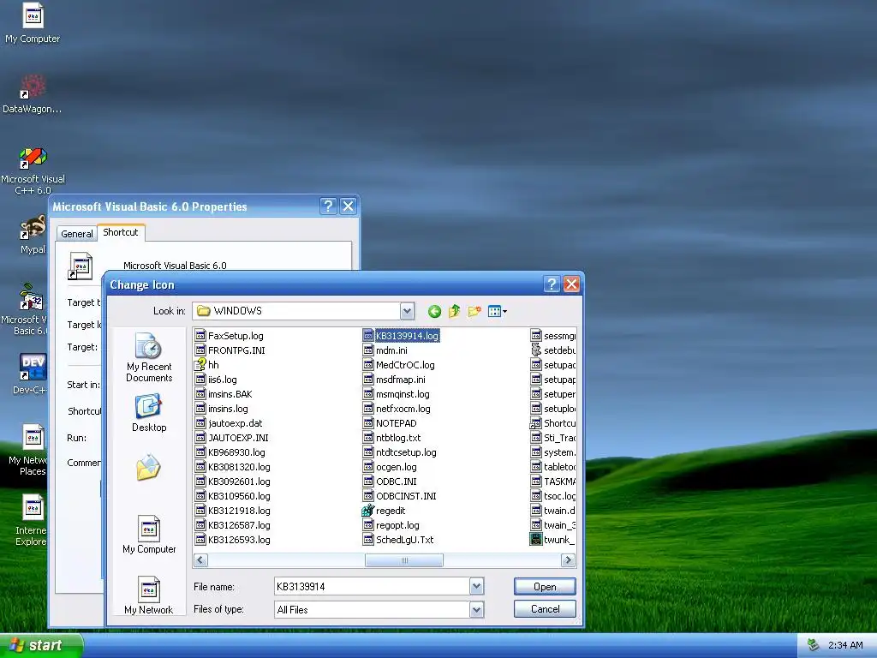The width and height of the screenshot is (877, 658).
Task: Select the regedit file
Action: (384, 511)
